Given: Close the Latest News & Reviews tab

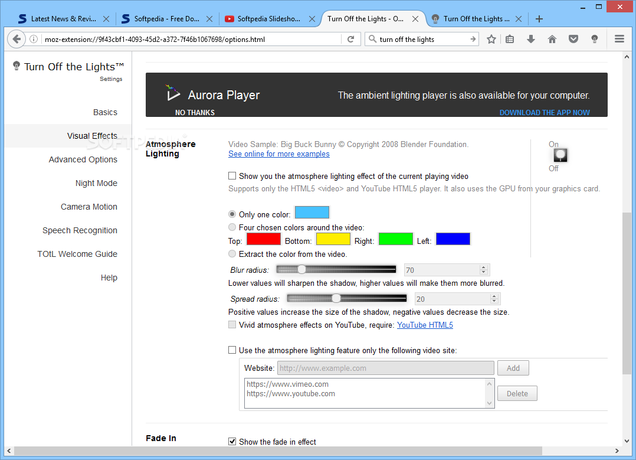Looking at the screenshot, I should pyautogui.click(x=106, y=19).
